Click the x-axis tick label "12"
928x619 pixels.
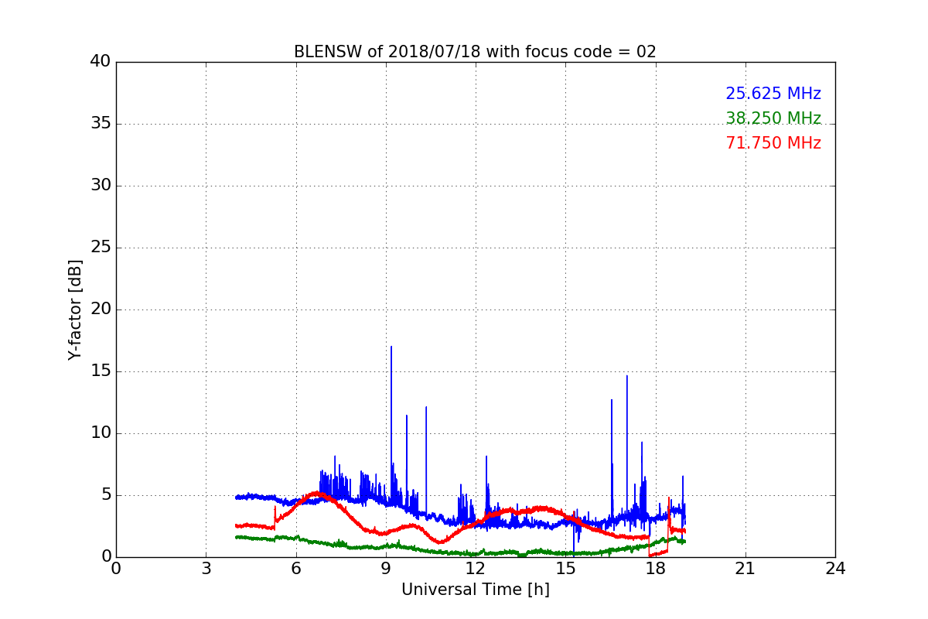tap(476, 569)
